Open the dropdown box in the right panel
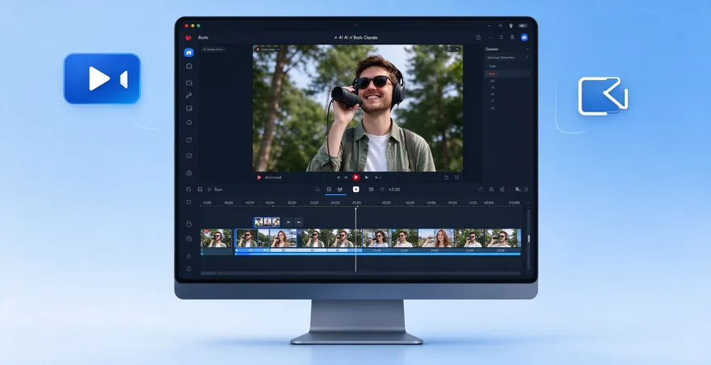This screenshot has width=711, height=365. pos(507,57)
